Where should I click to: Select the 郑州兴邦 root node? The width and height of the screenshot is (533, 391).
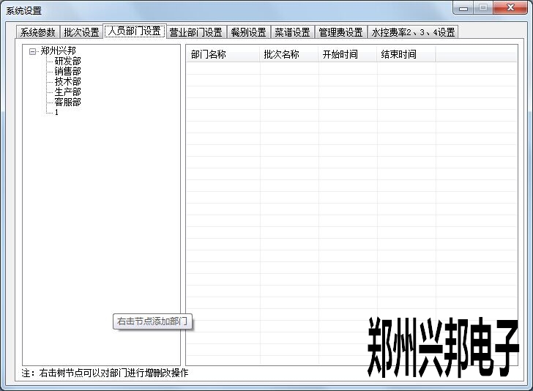coord(58,51)
